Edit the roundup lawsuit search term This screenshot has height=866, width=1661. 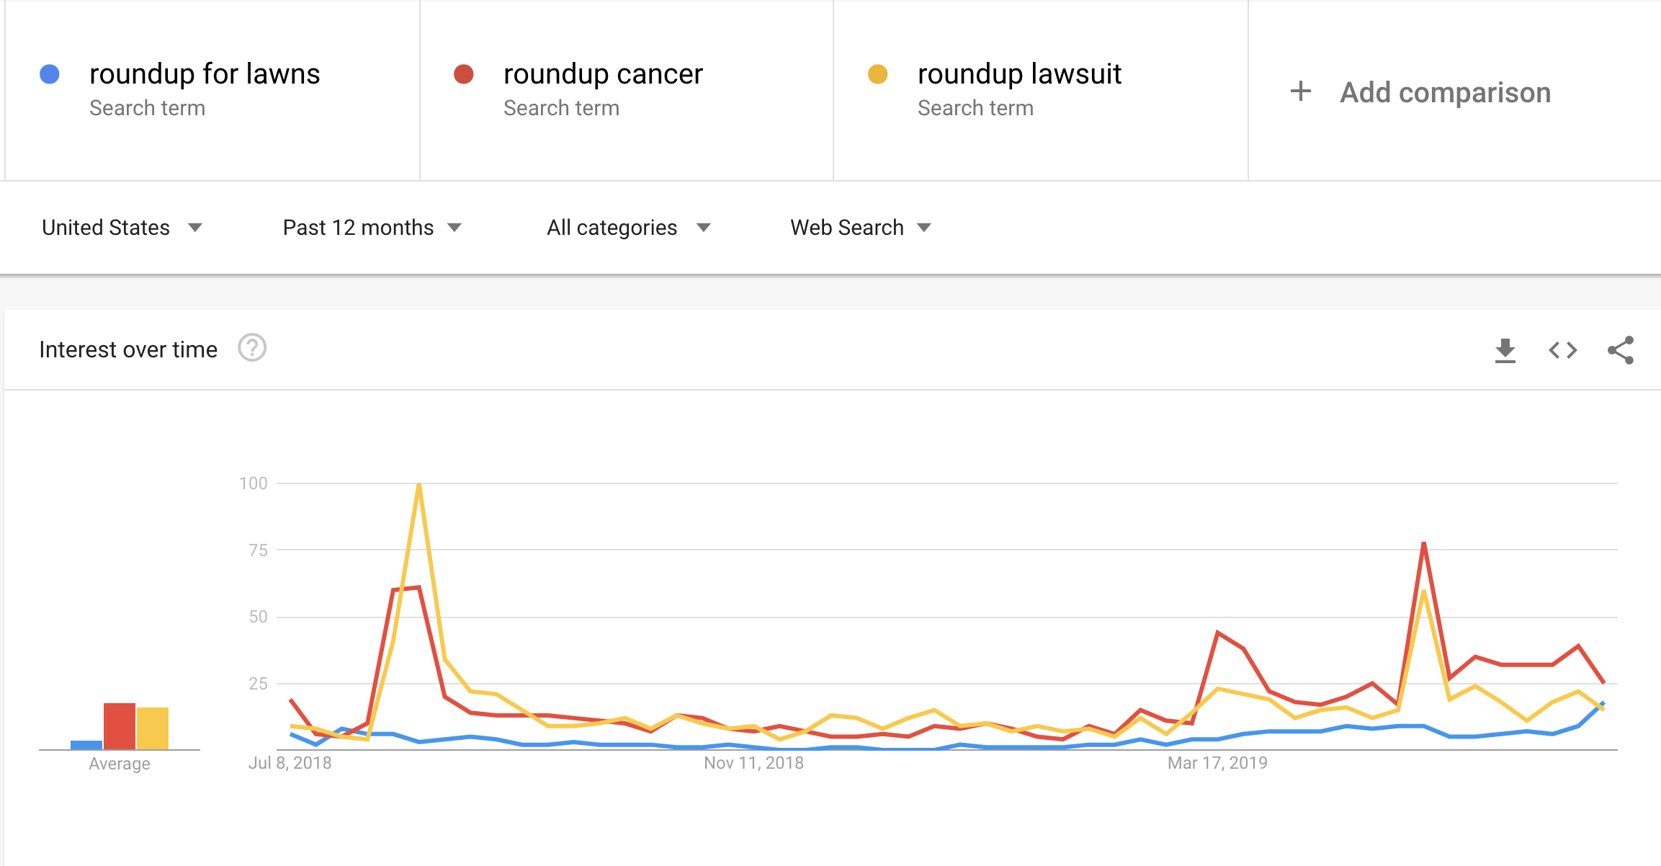[x=1019, y=74]
